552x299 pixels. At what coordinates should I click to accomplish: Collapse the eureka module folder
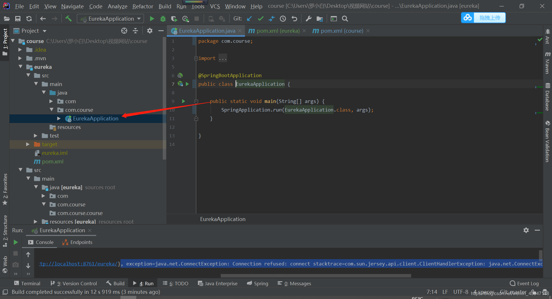(20, 67)
